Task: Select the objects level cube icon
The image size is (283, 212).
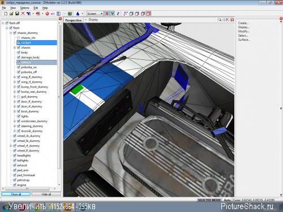Action: (x=143, y=14)
